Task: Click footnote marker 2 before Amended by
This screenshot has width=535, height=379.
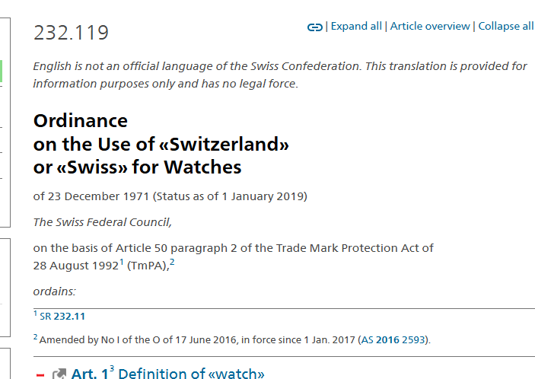Action: point(35,337)
